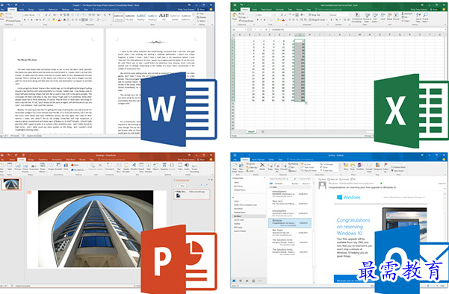Click Paste in the Word ribbon
This screenshot has height=294, width=449.
point(1,16)
